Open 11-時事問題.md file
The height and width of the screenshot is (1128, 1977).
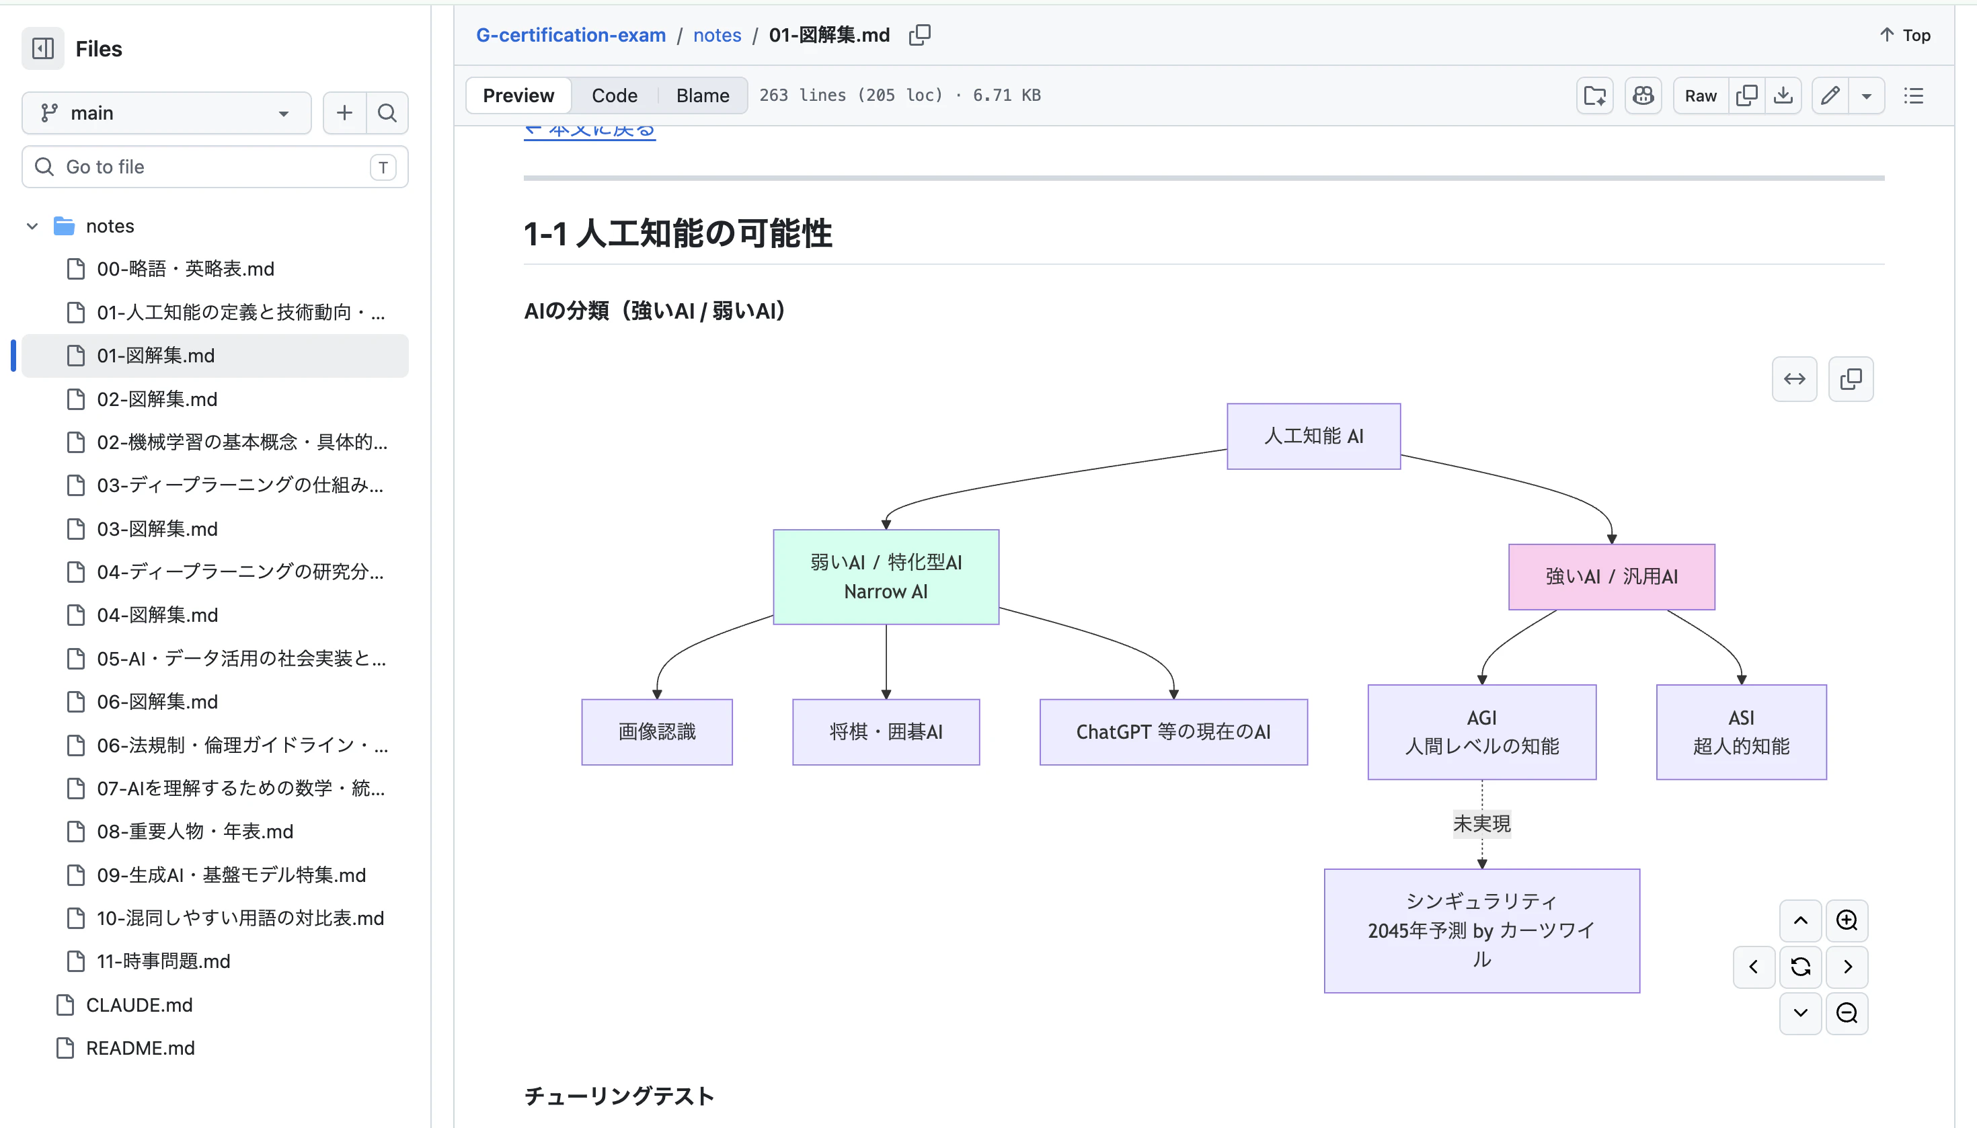(215, 961)
